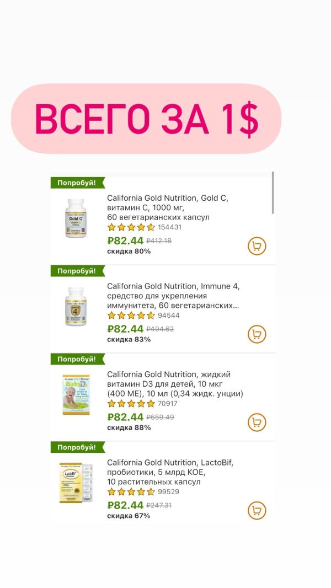This screenshot has width=331, height=588.
Task: Open жидкий витамин D3 для детей title
Action: (175, 384)
